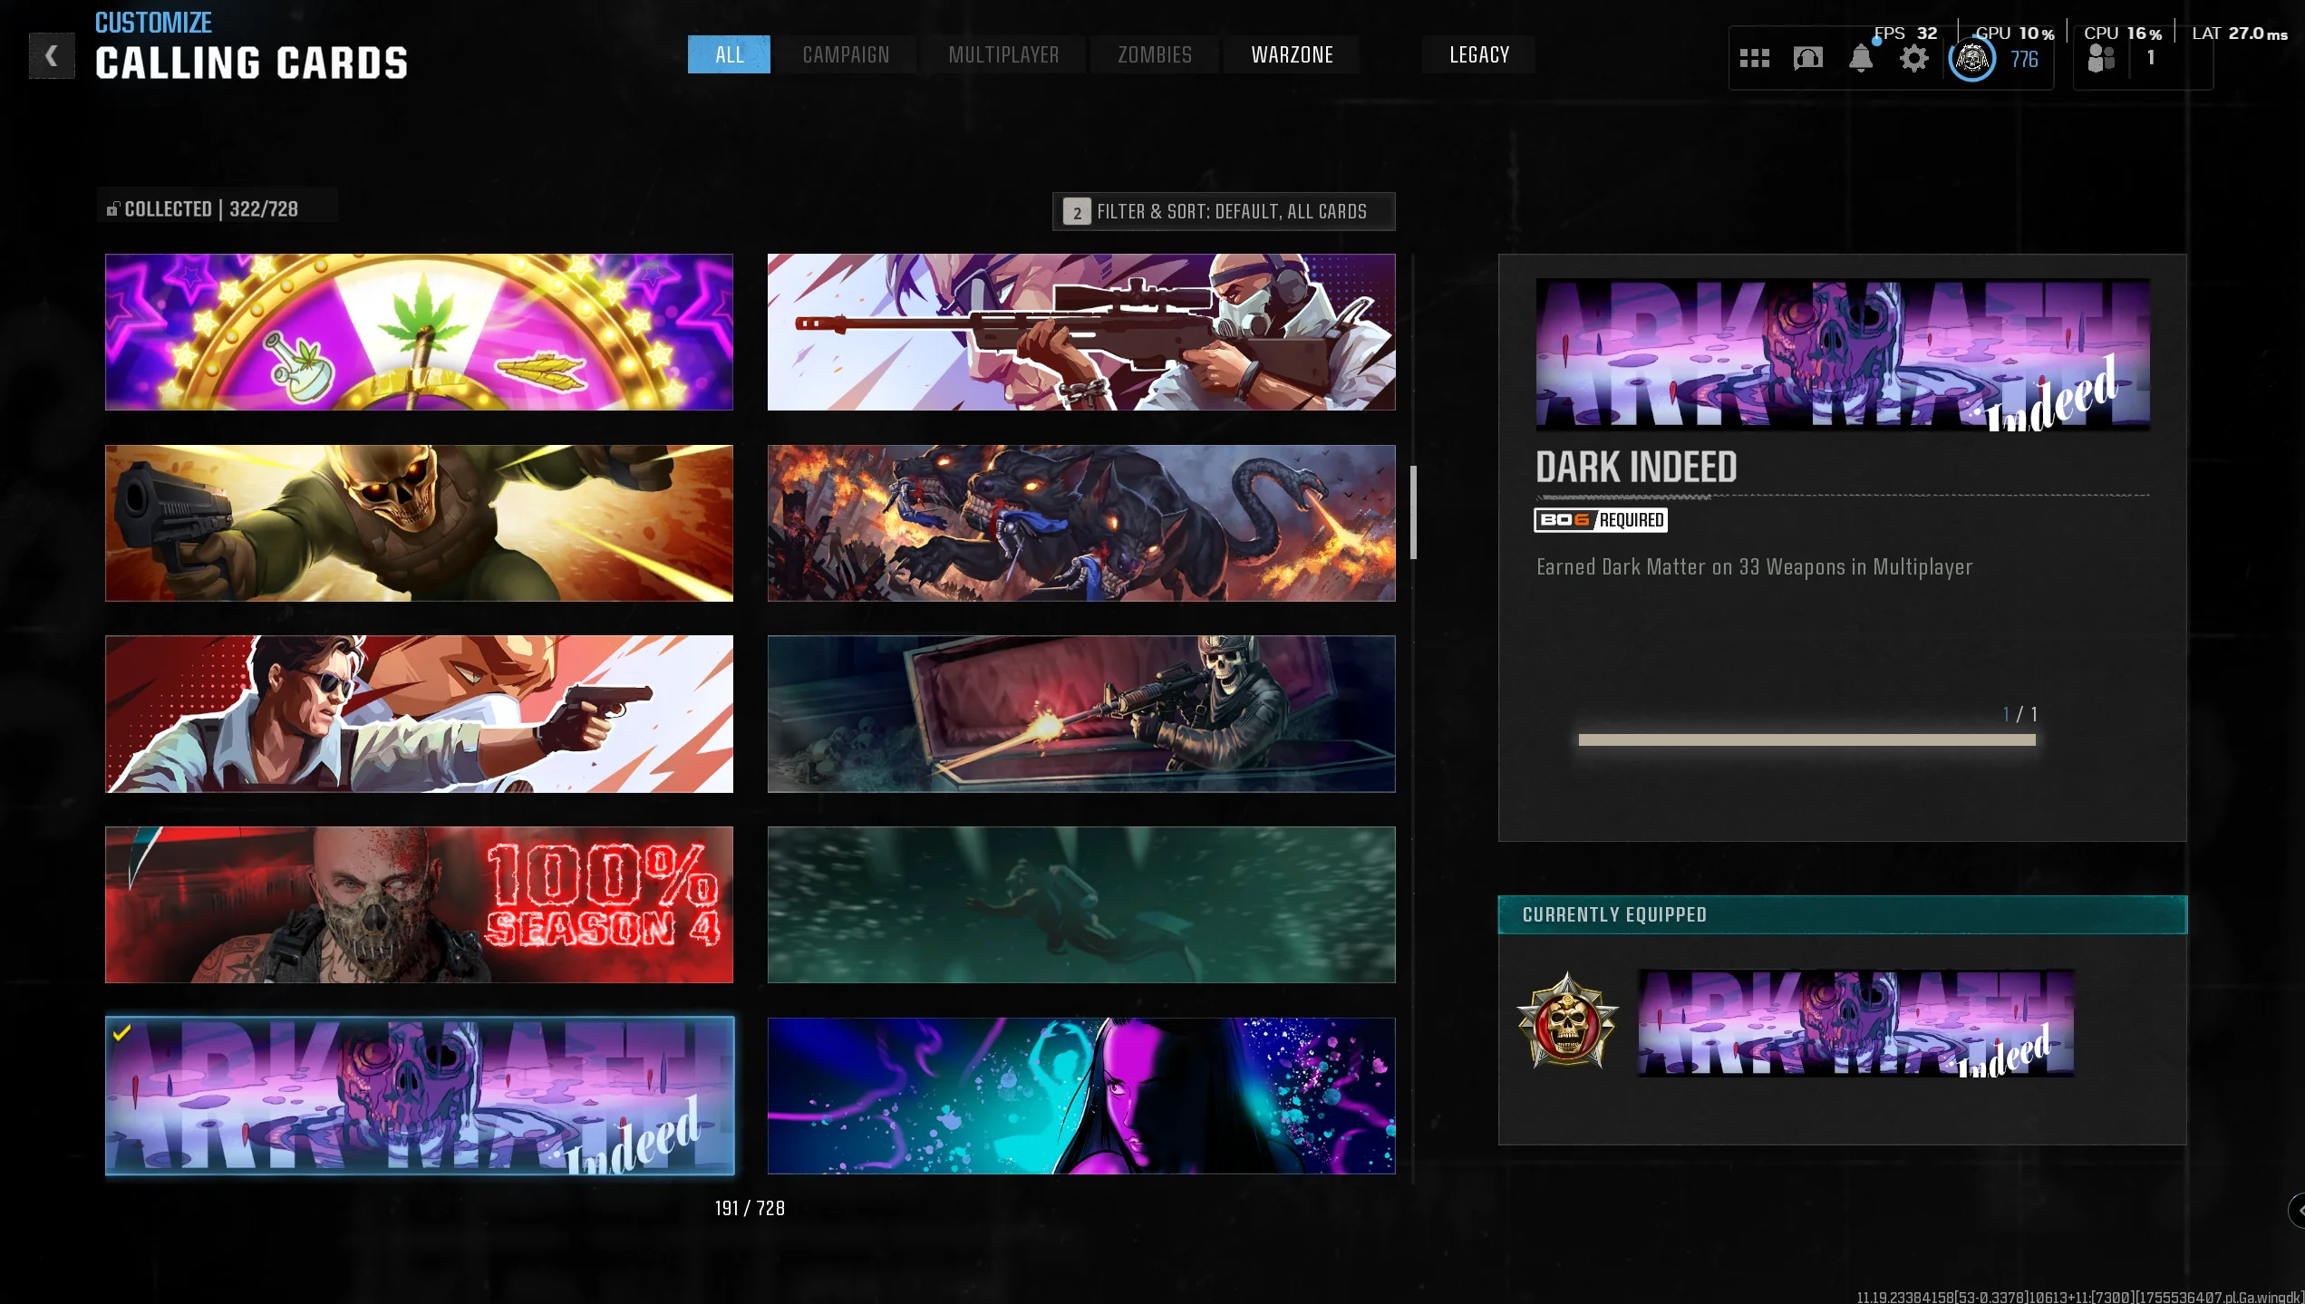Select the skeleton soldier coffin calling card
The image size is (2305, 1304).
pos(1080,714)
